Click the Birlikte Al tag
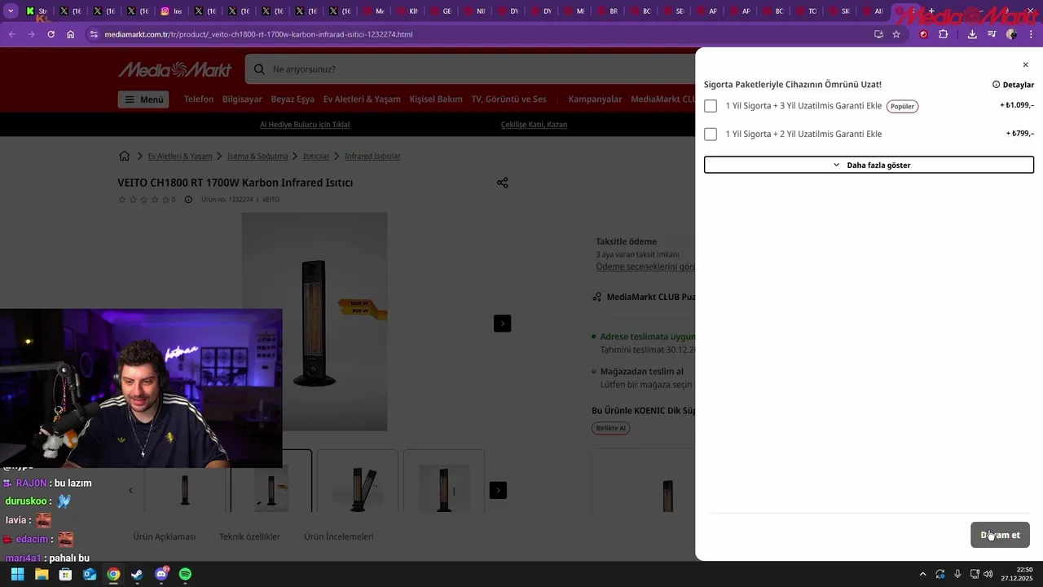1043x587 pixels. (611, 428)
